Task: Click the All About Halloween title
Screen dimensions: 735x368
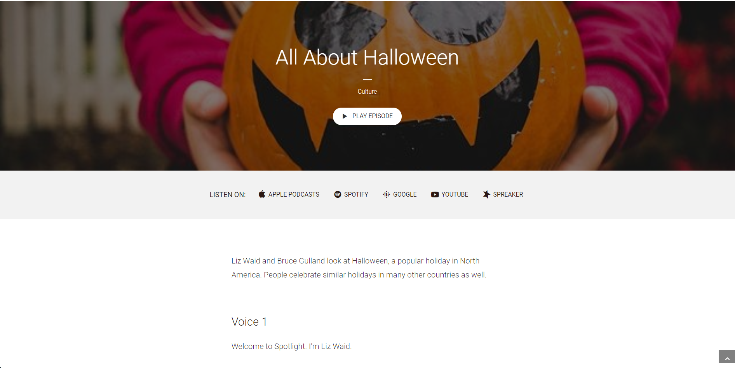Action: [367, 58]
